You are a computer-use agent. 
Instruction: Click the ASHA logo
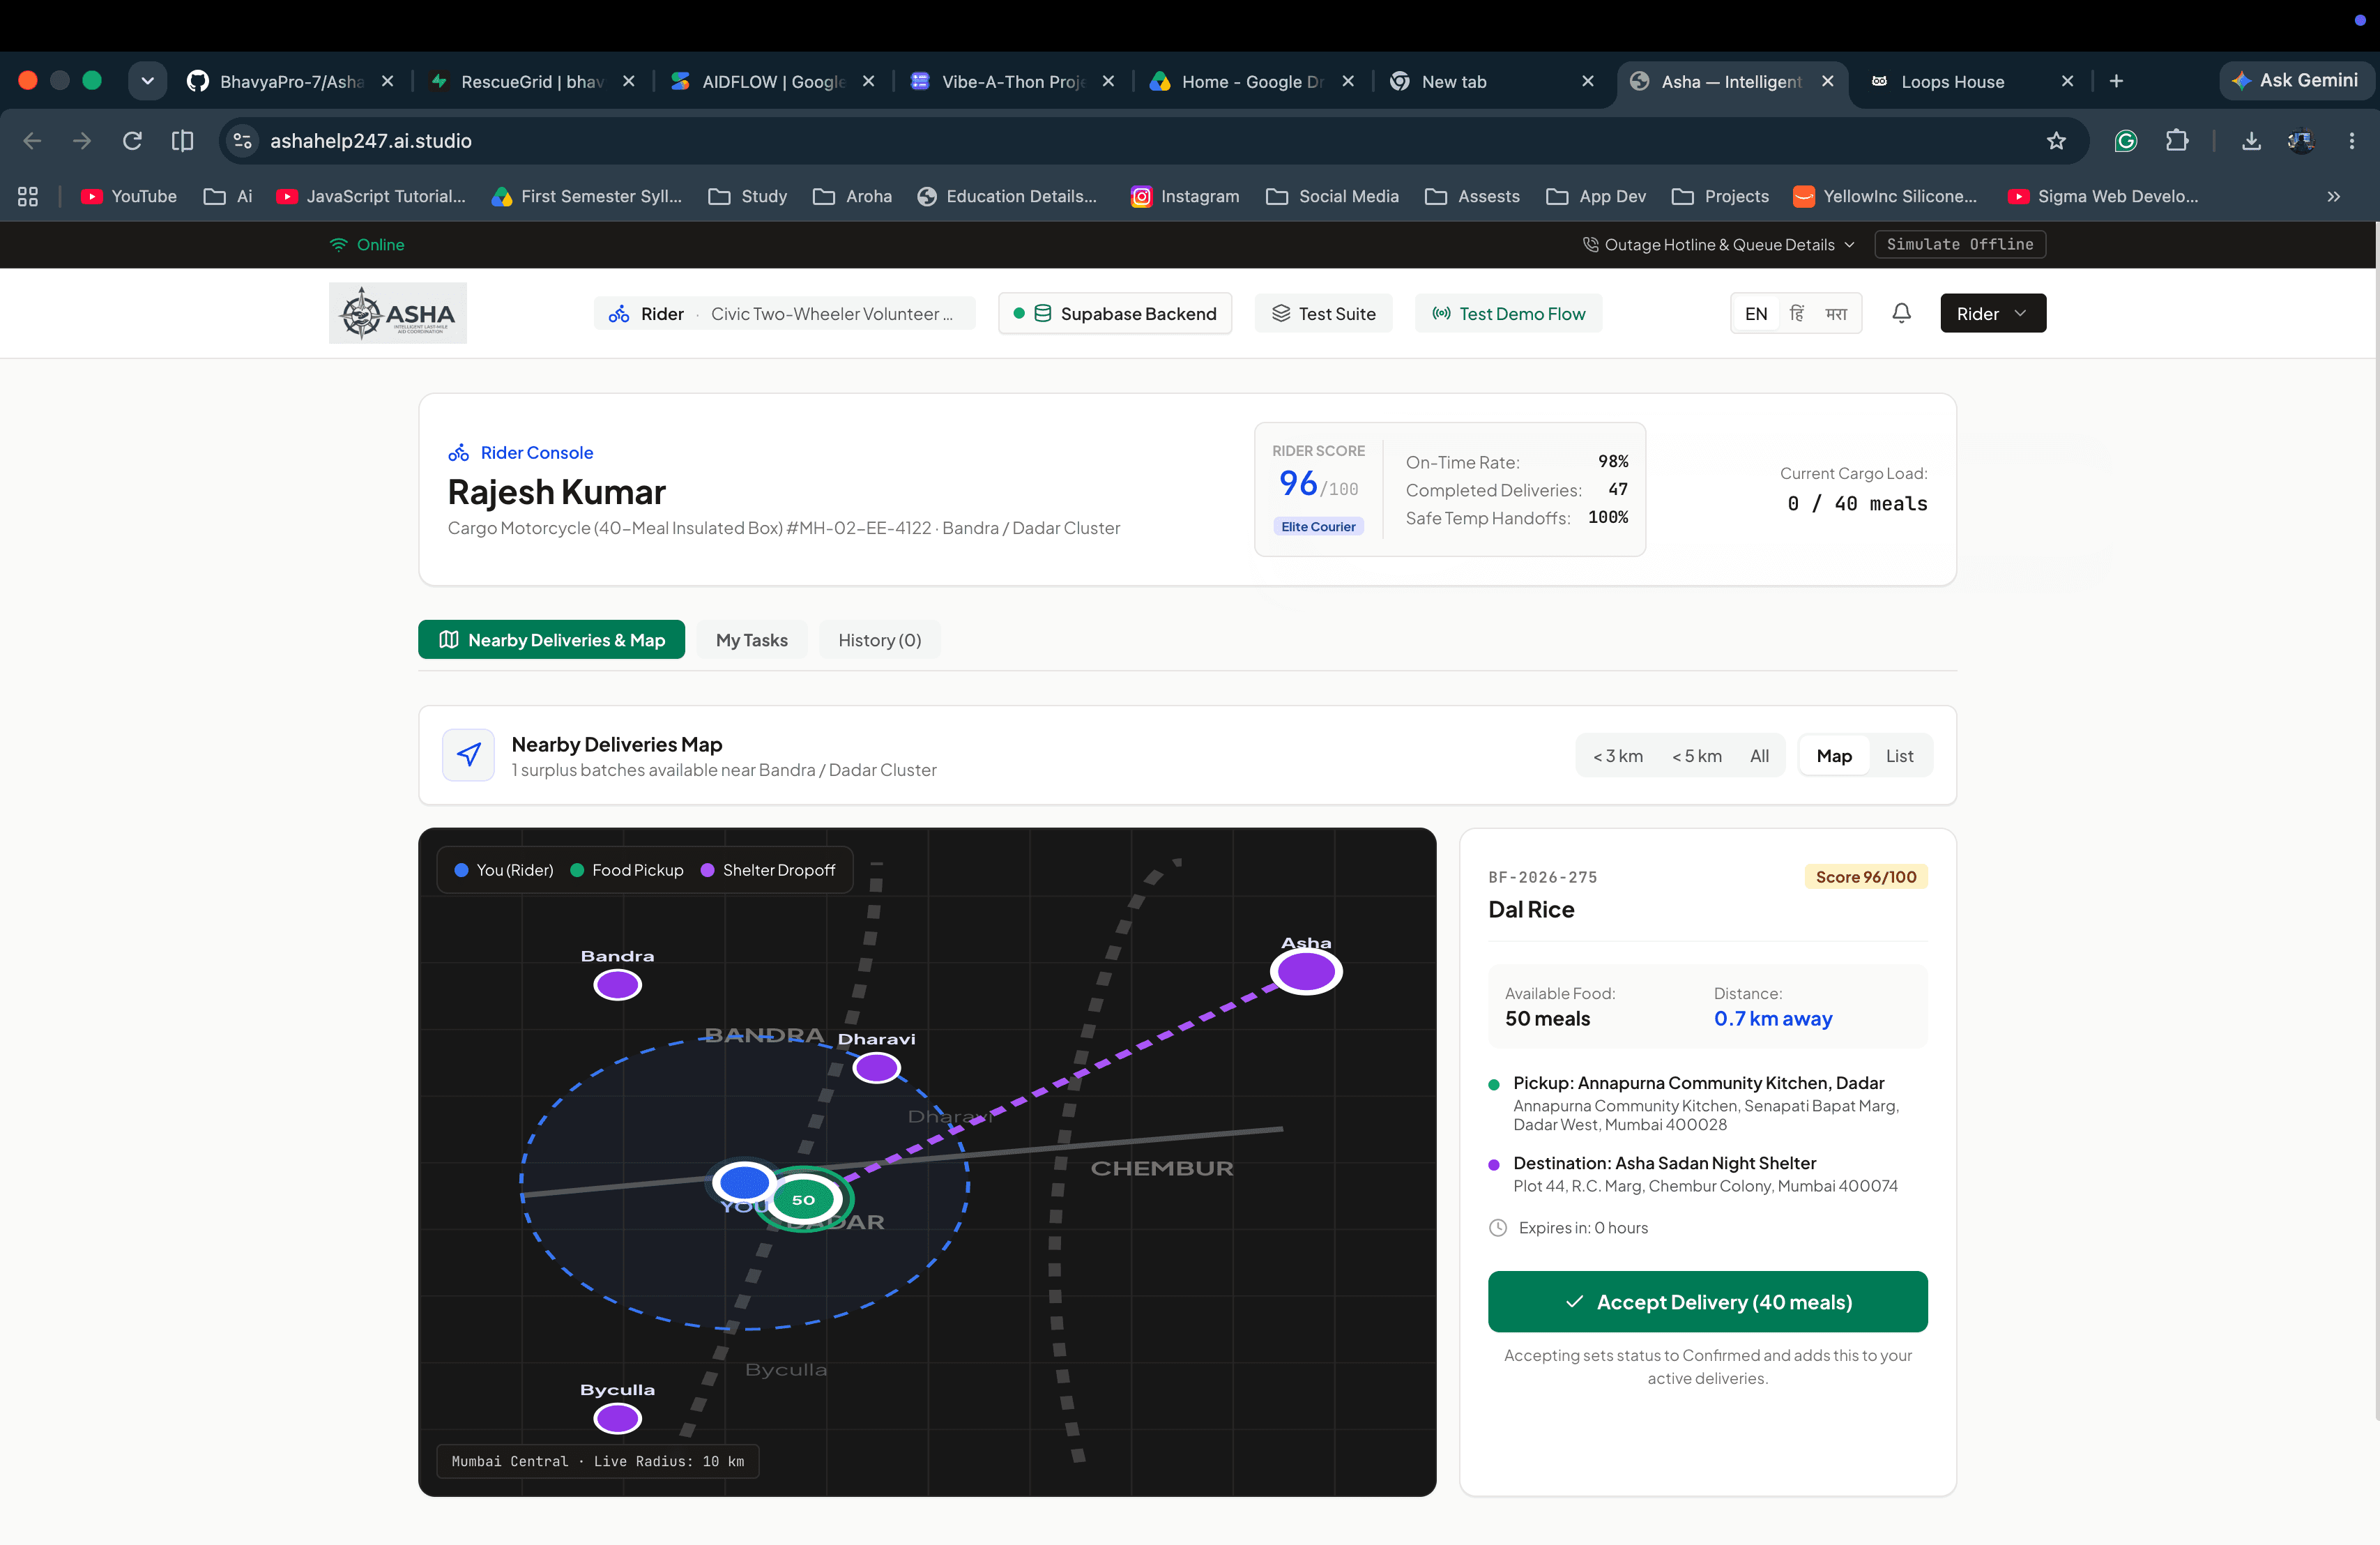398,313
